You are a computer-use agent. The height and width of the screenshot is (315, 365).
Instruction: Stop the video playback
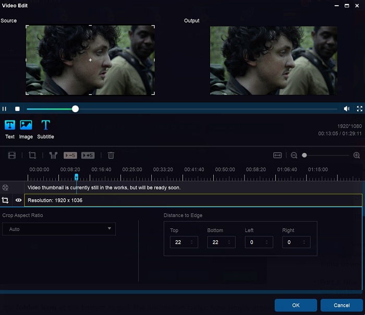pyautogui.click(x=17, y=108)
